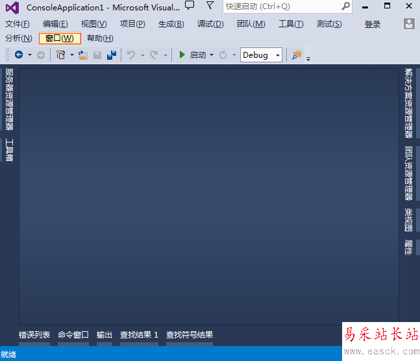
Task: Open the 编辑(E) menu
Action: click(55, 24)
